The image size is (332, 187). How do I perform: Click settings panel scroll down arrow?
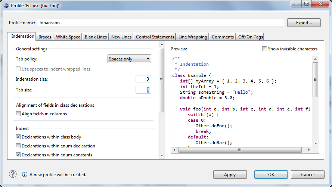click(x=162, y=156)
